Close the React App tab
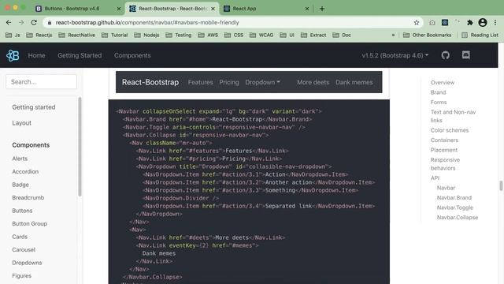This screenshot has width=504, height=284. pos(306,9)
